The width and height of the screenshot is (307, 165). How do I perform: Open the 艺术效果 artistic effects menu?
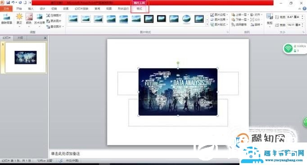pyautogui.click(x=40, y=20)
